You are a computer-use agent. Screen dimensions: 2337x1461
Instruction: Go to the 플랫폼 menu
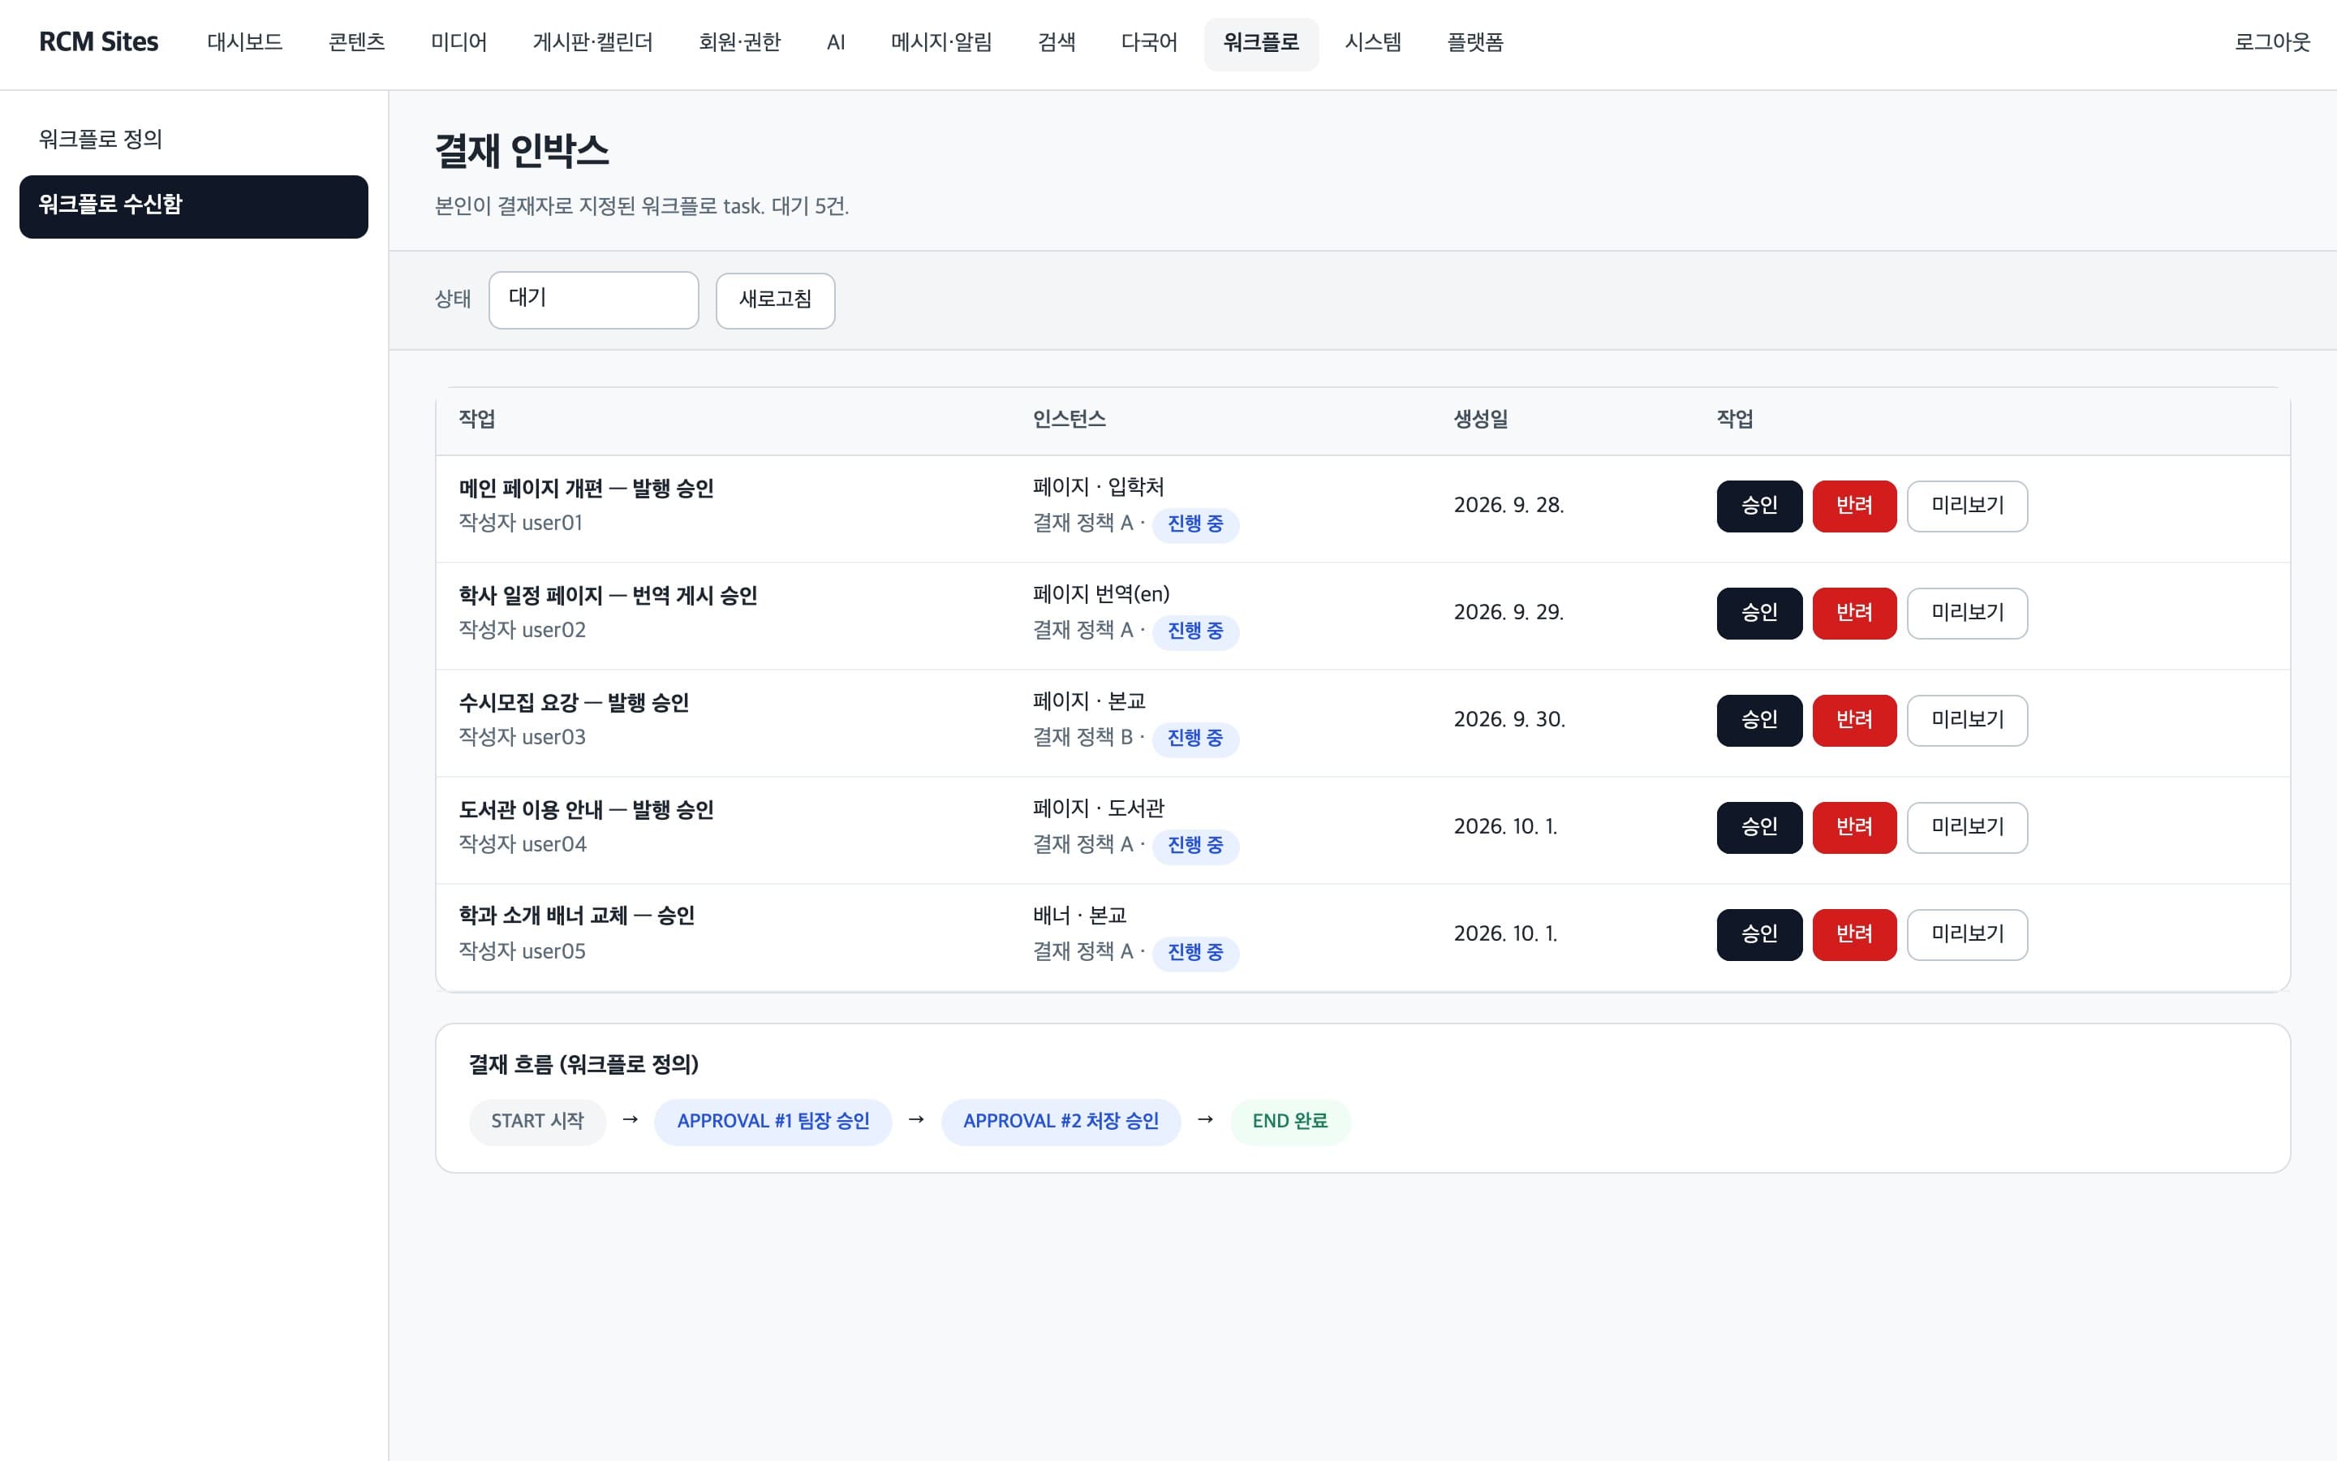[1474, 42]
